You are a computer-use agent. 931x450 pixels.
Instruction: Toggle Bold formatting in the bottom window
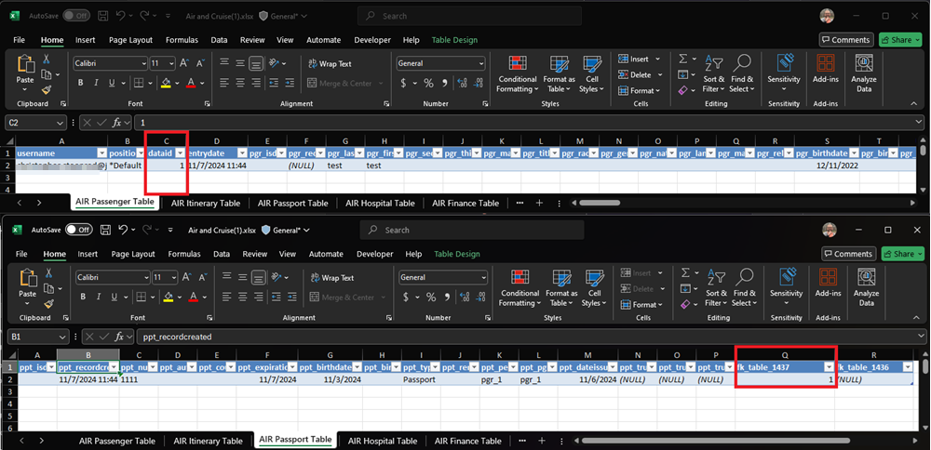tap(84, 297)
